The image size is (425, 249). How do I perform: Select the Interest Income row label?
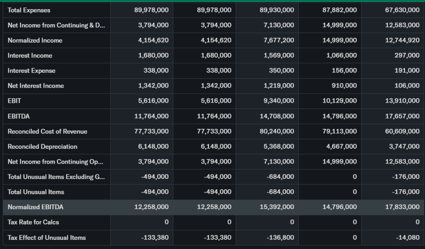pos(30,56)
